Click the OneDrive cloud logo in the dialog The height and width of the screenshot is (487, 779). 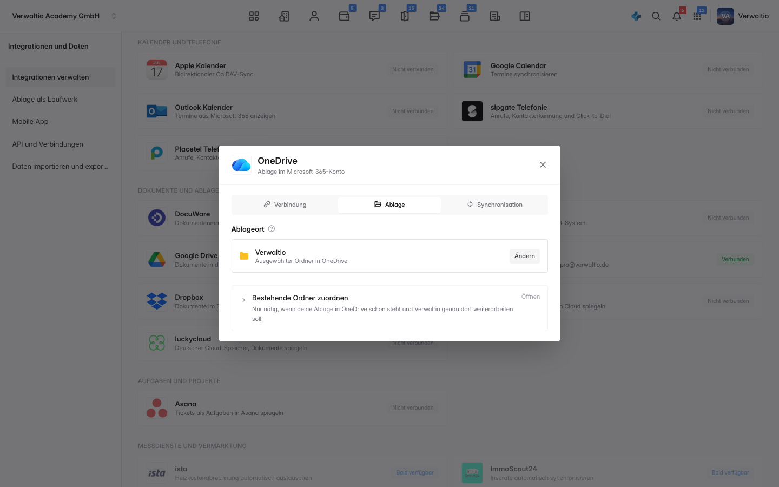(241, 165)
